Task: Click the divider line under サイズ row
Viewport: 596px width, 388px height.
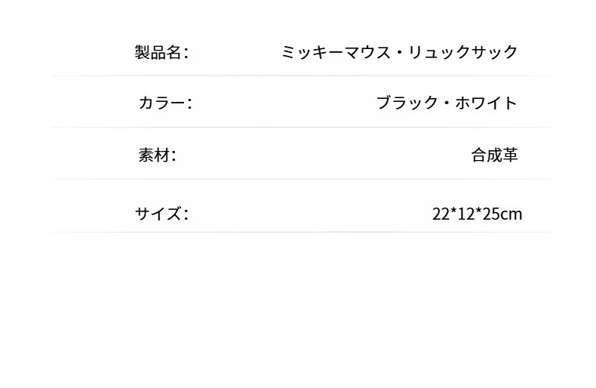Action: click(303, 232)
